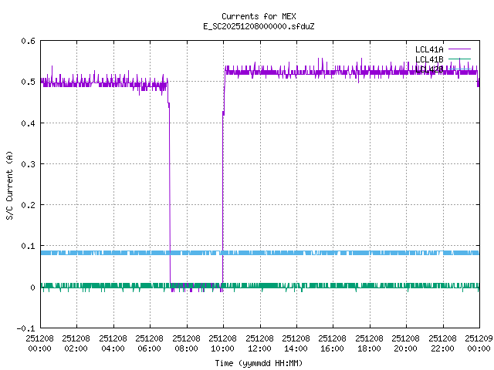Click the 14:00 tick label on time axis
494x370 pixels.
[x=296, y=343]
